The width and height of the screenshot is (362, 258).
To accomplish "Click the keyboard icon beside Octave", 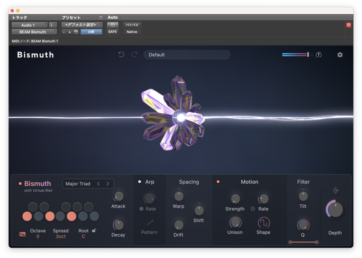I will tap(22, 234).
